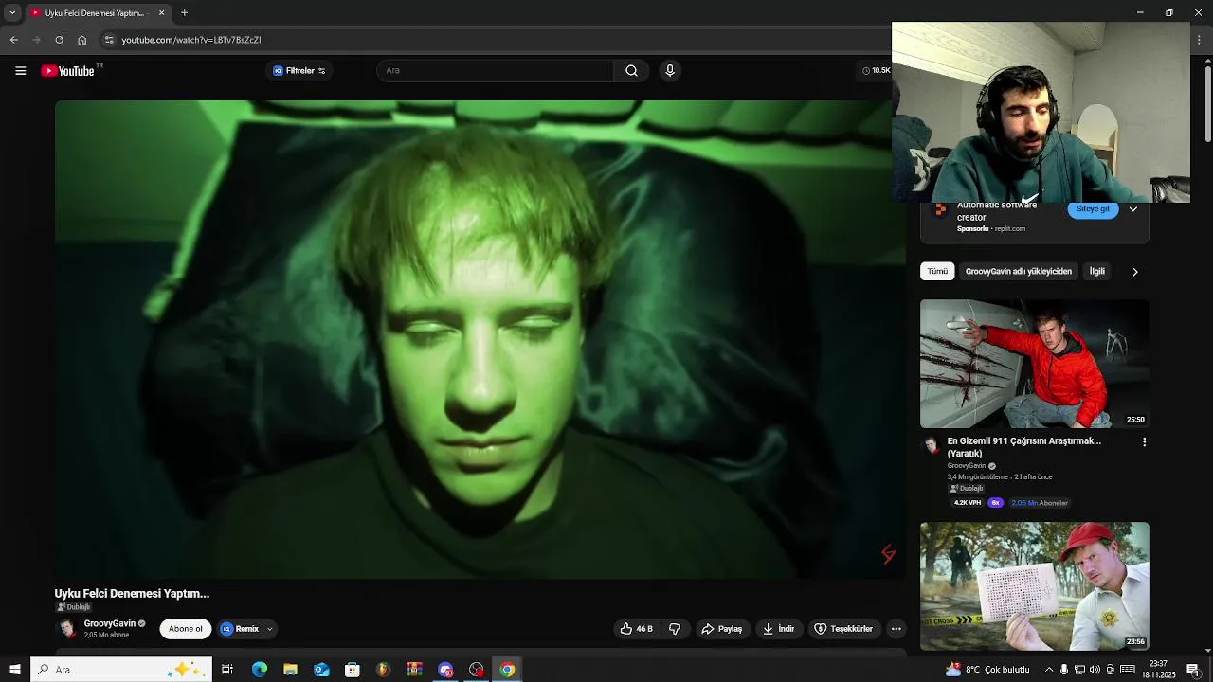Select the Uyku Felci Denemesi Yaptım tab
Viewport: 1213px width, 682px height.
[x=97, y=13]
